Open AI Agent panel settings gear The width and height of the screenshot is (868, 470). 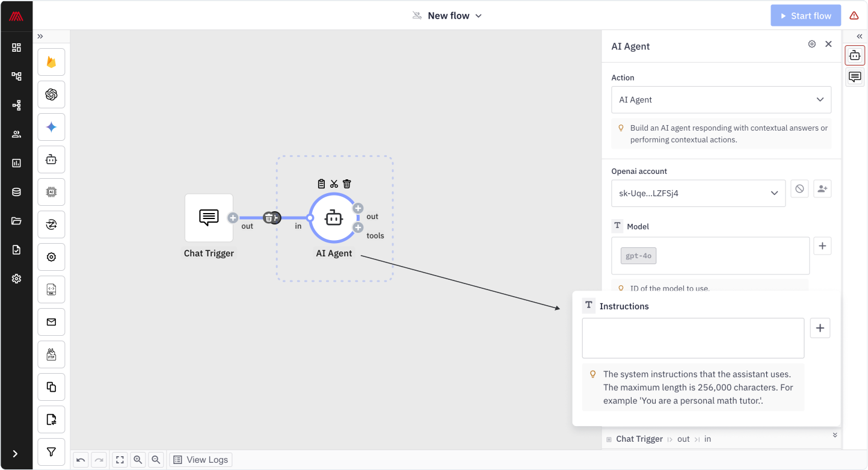[811, 44]
